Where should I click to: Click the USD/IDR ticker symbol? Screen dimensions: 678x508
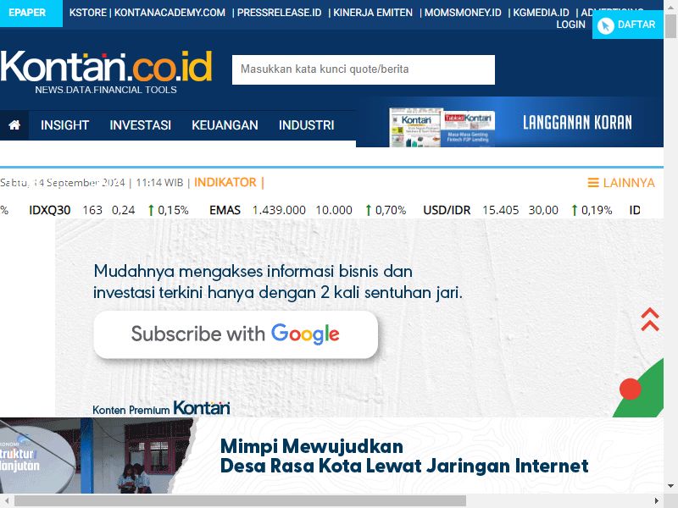click(x=447, y=210)
